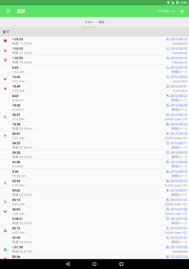Tap red down triangle beside 15:44
The image size is (189, 269).
(x=5, y=79)
